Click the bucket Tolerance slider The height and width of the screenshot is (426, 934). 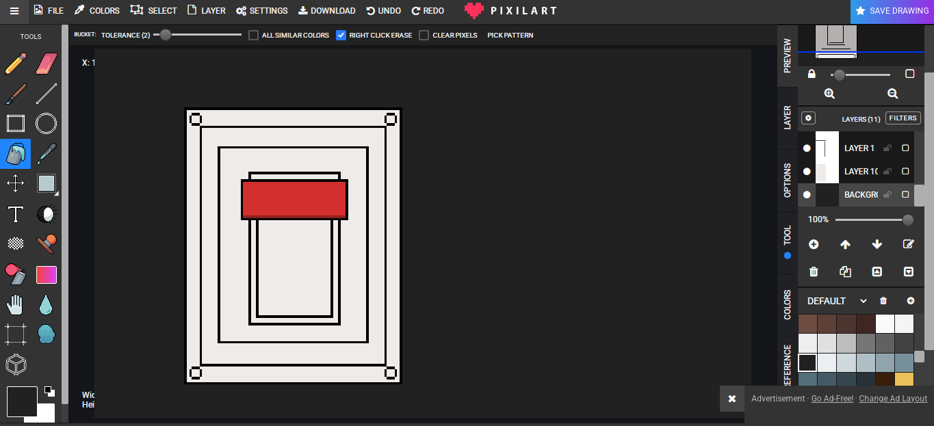pos(198,35)
